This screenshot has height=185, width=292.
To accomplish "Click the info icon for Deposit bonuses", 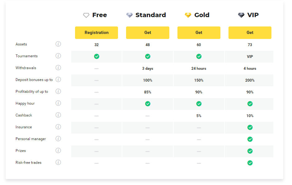I will point(58,79).
